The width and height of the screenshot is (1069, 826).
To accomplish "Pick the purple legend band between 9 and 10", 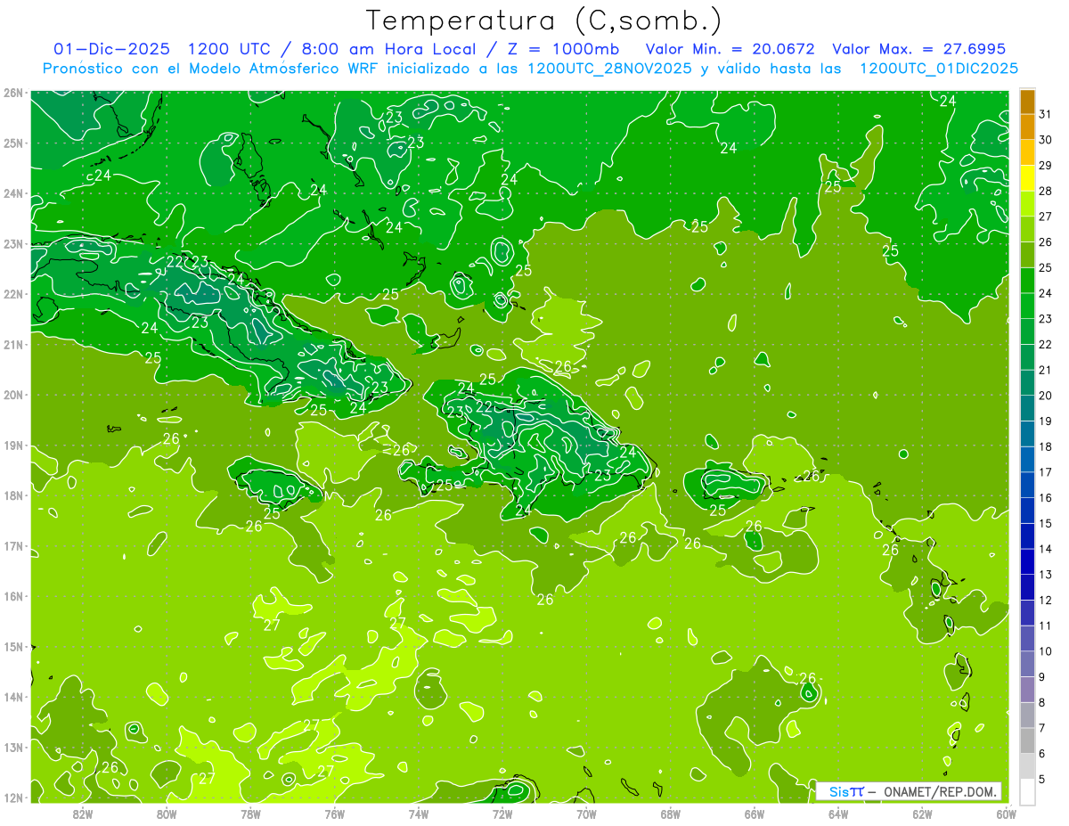I will [1028, 664].
